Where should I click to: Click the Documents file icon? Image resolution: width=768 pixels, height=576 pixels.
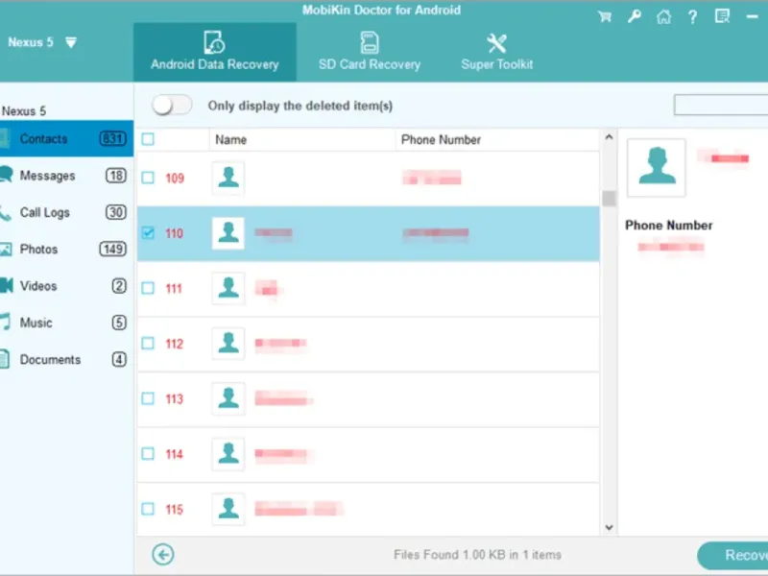click(x=5, y=358)
